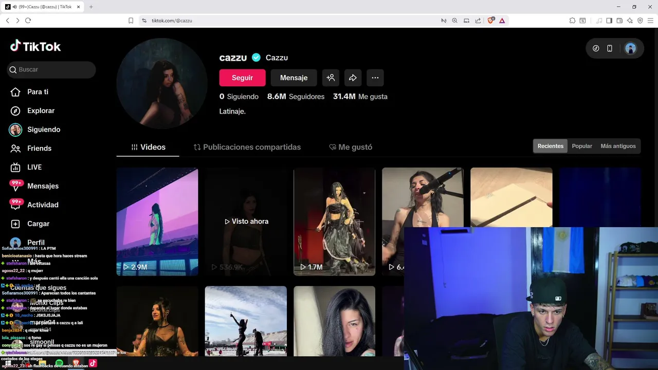Open the LIVE section

coord(26,167)
